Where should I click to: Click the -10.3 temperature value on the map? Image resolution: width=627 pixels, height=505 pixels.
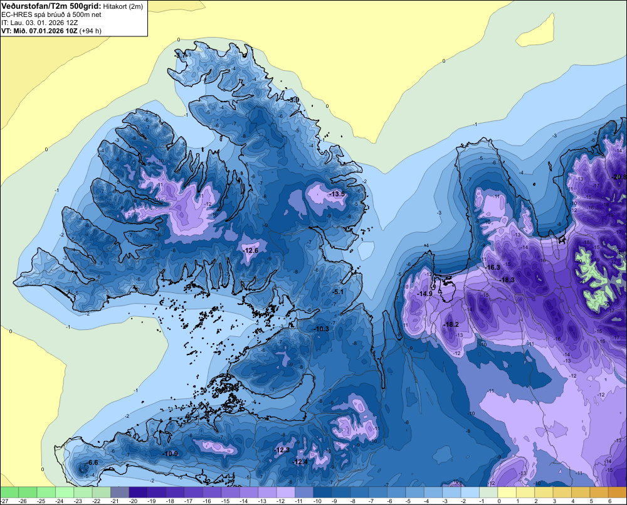(322, 329)
